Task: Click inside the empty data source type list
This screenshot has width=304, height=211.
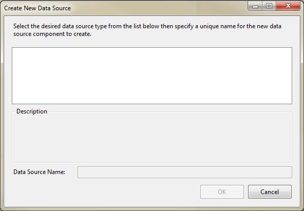Action: [x=152, y=75]
